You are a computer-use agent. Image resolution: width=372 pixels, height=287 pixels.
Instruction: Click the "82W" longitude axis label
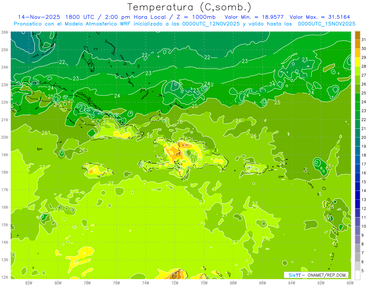click(x=29, y=283)
